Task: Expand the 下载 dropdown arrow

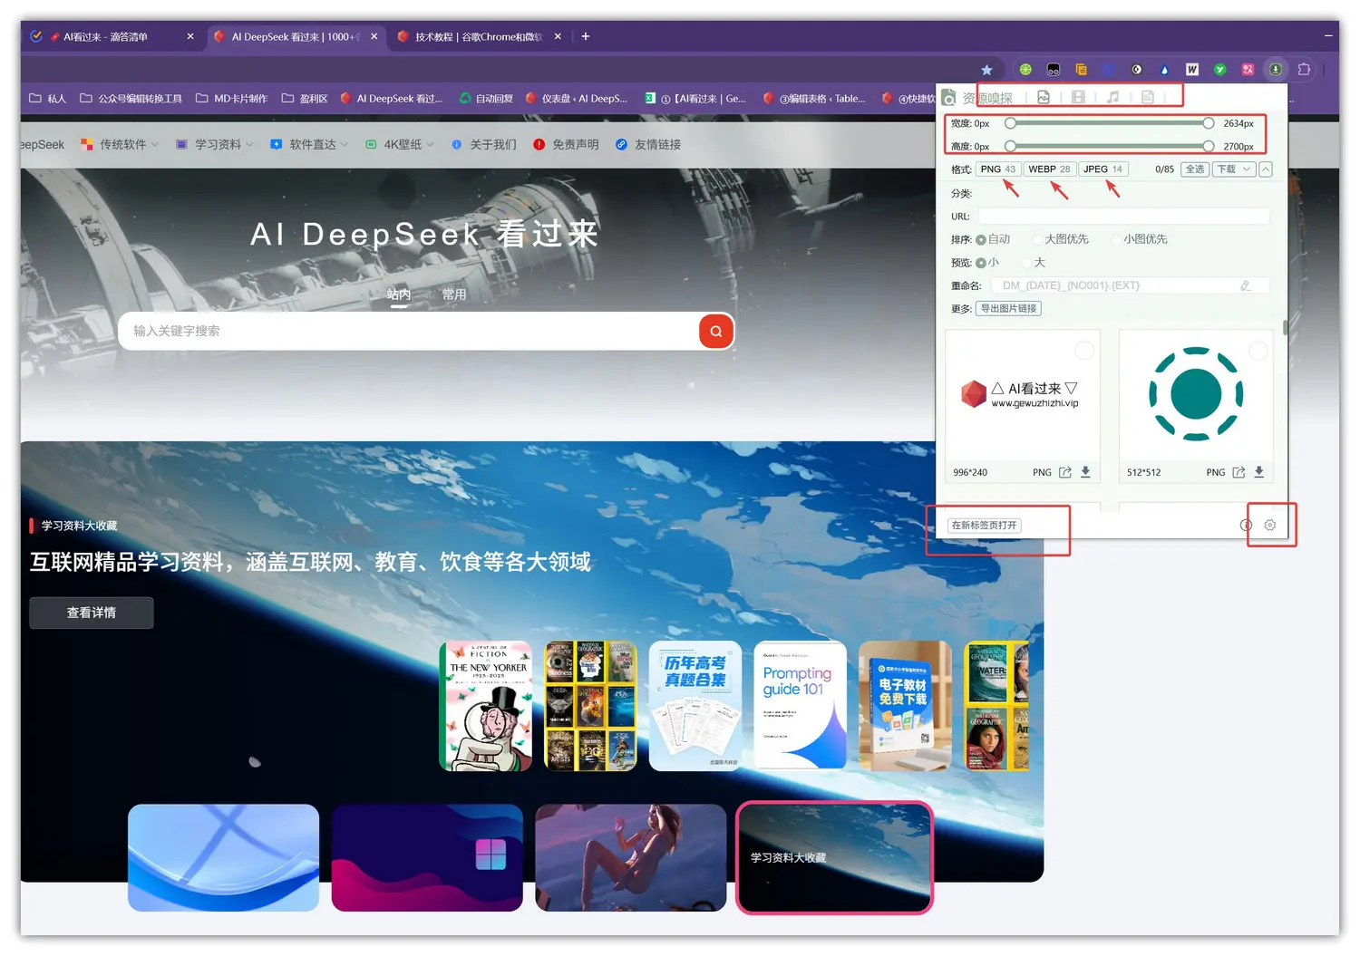Action: 1247,169
